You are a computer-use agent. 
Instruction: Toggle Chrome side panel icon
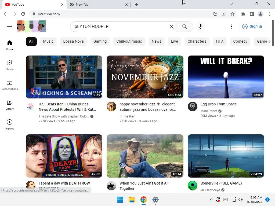[x=252, y=14]
